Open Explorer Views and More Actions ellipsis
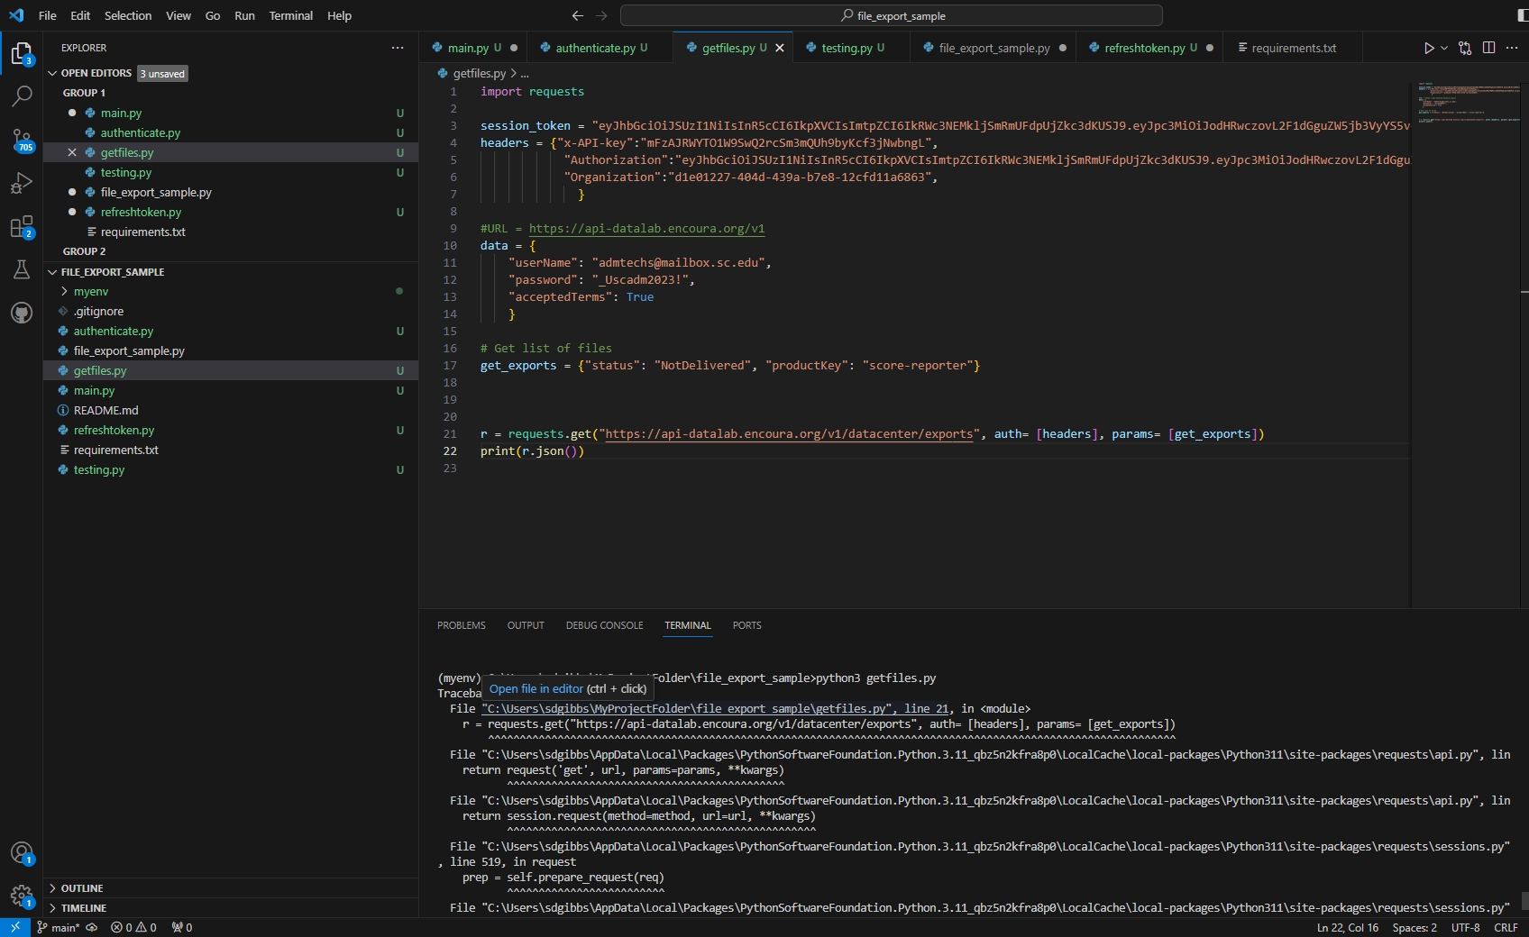This screenshot has height=937, width=1529. coord(398,48)
